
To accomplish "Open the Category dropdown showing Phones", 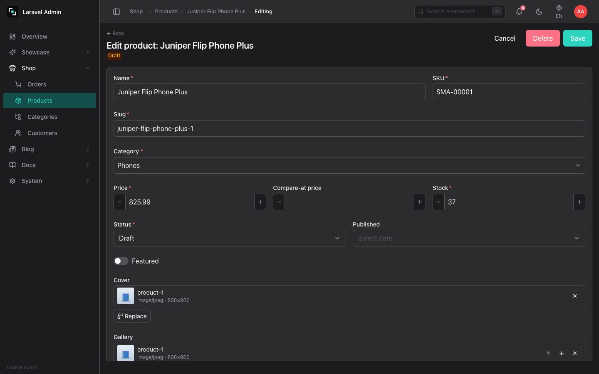I will pyautogui.click(x=349, y=165).
